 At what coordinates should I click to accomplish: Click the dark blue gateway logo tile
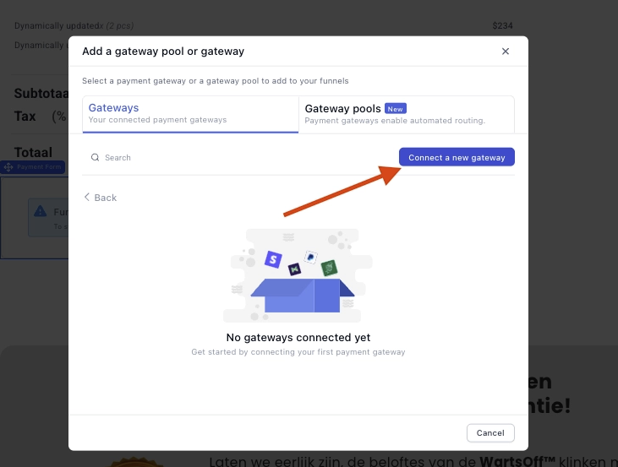click(295, 269)
